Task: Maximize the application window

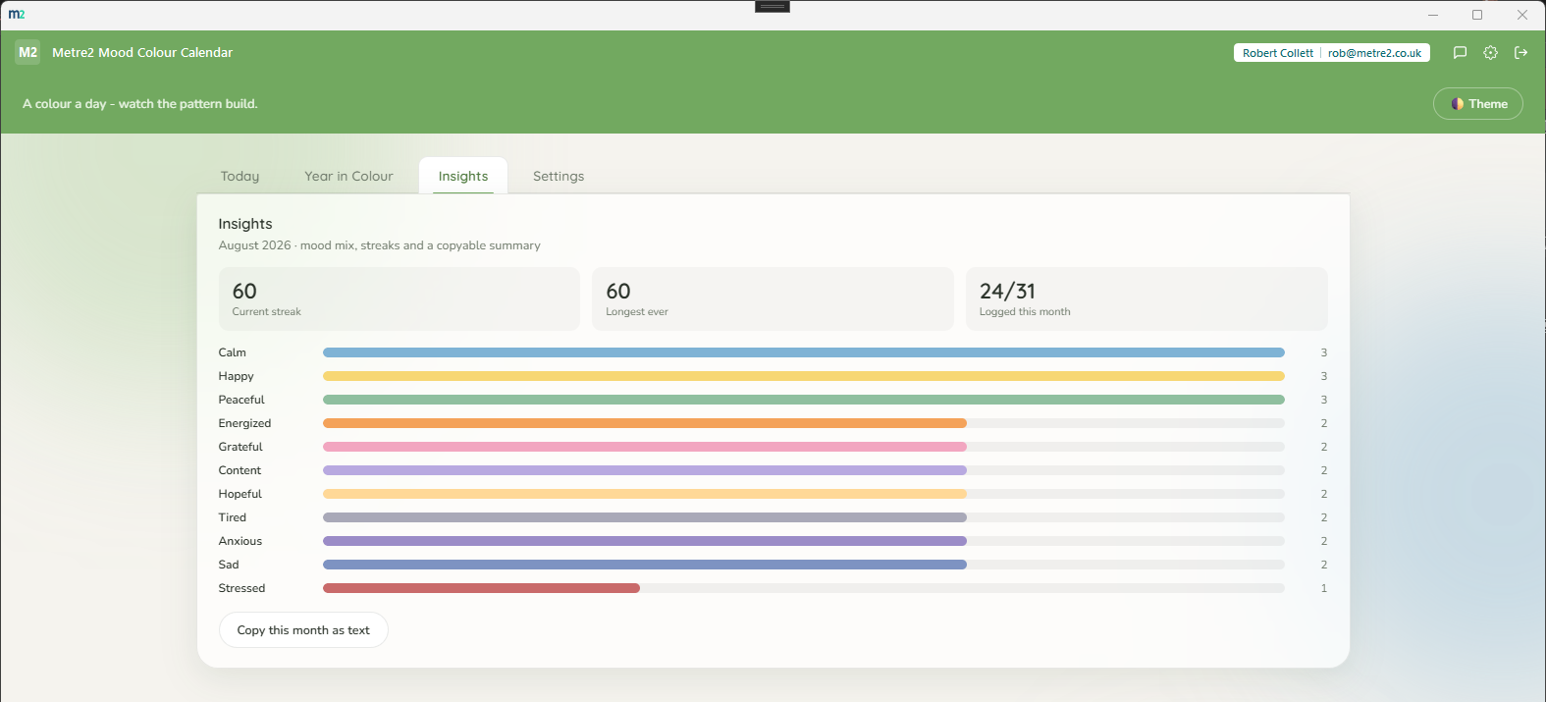Action: click(1477, 15)
